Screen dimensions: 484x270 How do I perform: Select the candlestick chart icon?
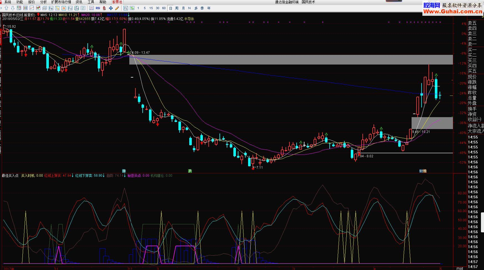38,8
